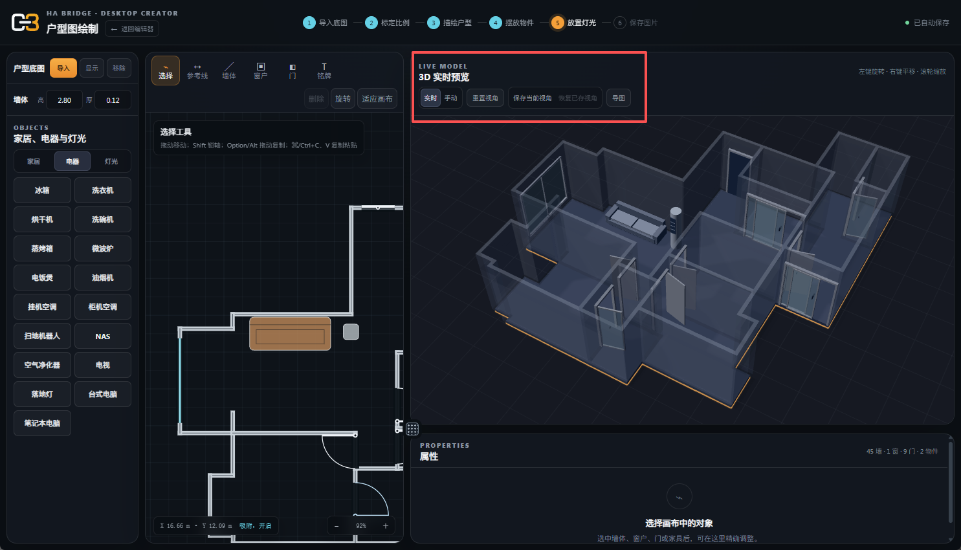Zoom out with the minus icon
This screenshot has width=961, height=550.
(x=337, y=526)
